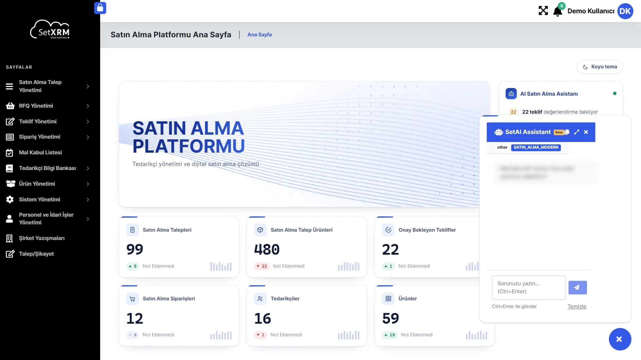Select the SATIN_ALMA_MODERN tag

(x=536, y=147)
